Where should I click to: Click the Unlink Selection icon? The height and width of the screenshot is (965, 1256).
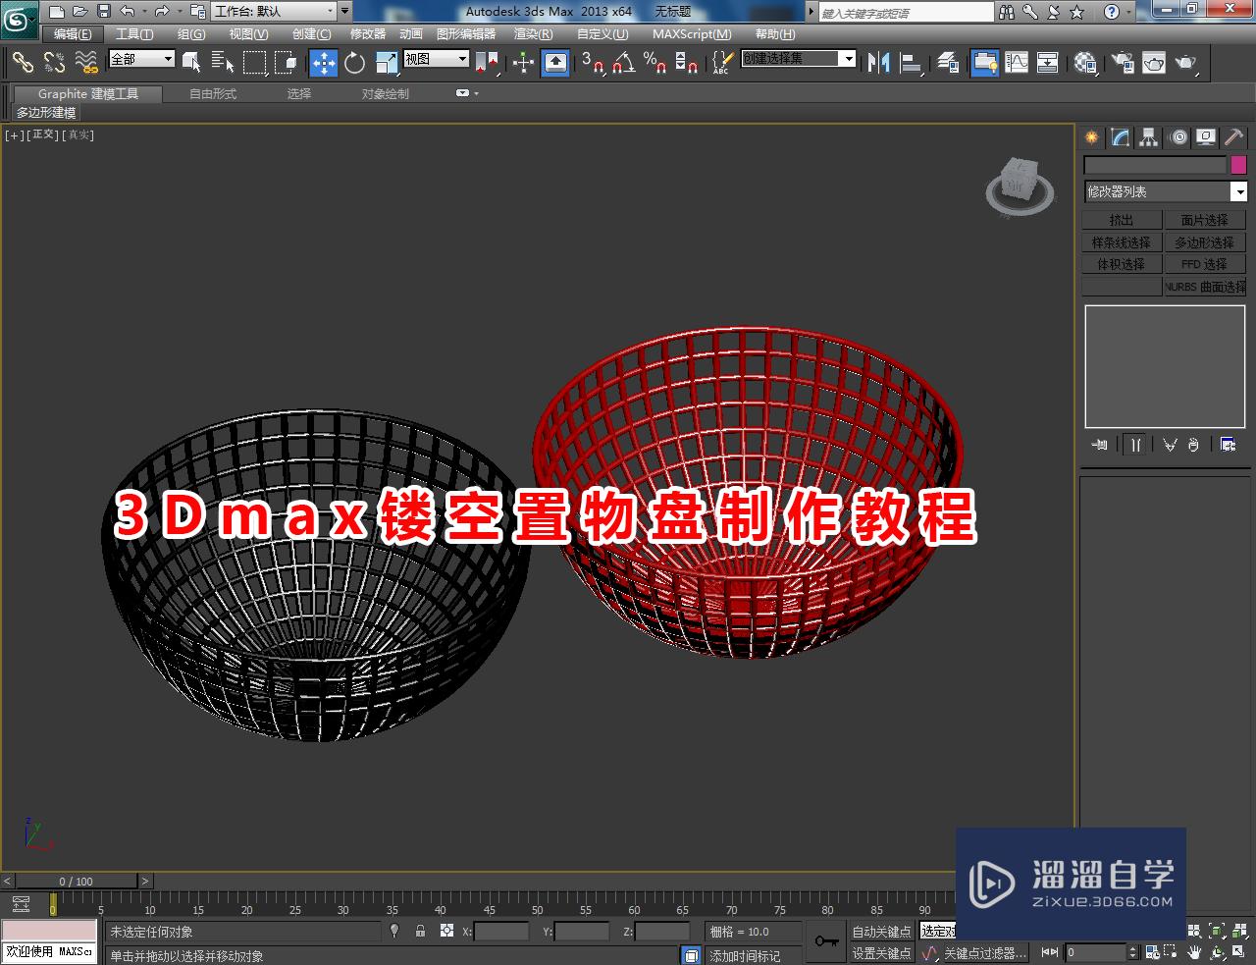(x=55, y=63)
